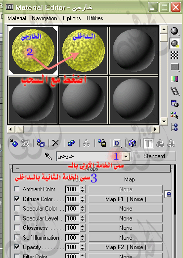Open the Navigation menu
Screen dimensions: 183x258
[x=45, y=18]
